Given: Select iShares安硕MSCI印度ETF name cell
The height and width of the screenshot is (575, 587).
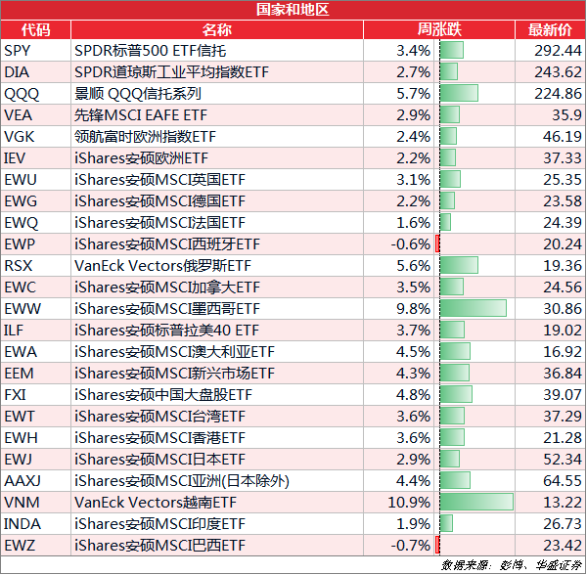Looking at the screenshot, I should (217, 524).
